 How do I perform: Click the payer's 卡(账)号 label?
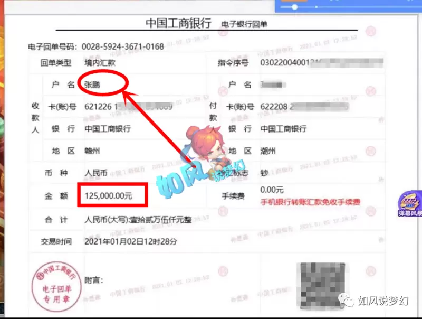tap(240, 107)
